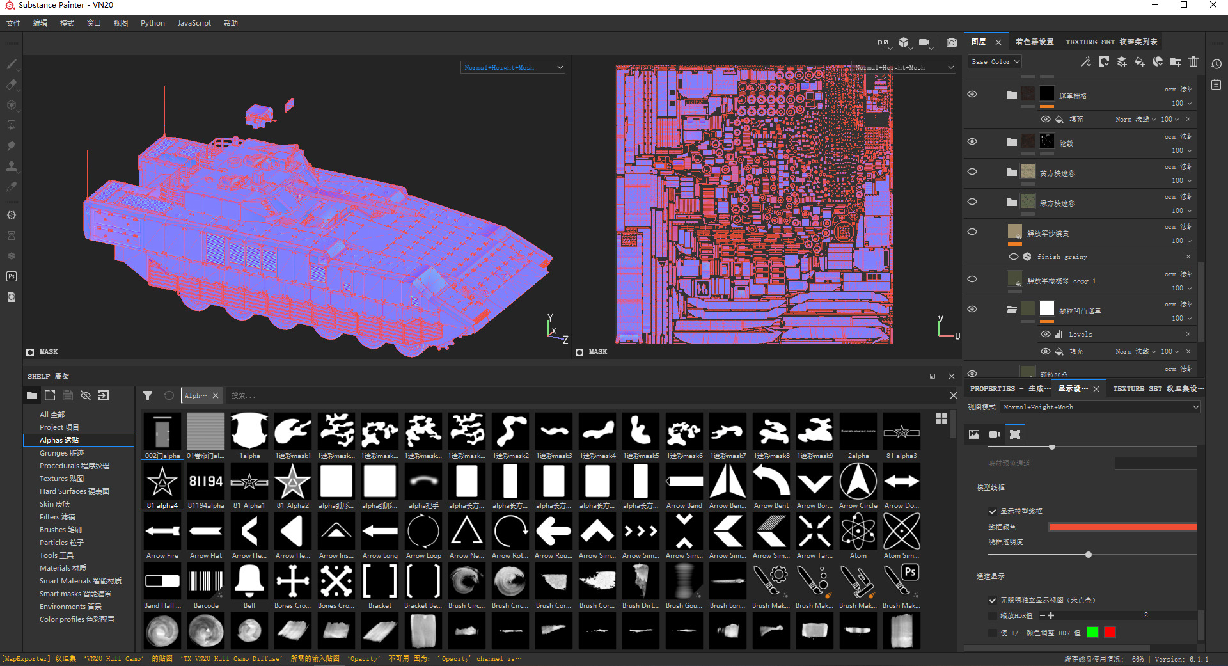Select the Smudge tool in left toolbar
Viewport: 1228px width, 666px height.
coord(12,146)
